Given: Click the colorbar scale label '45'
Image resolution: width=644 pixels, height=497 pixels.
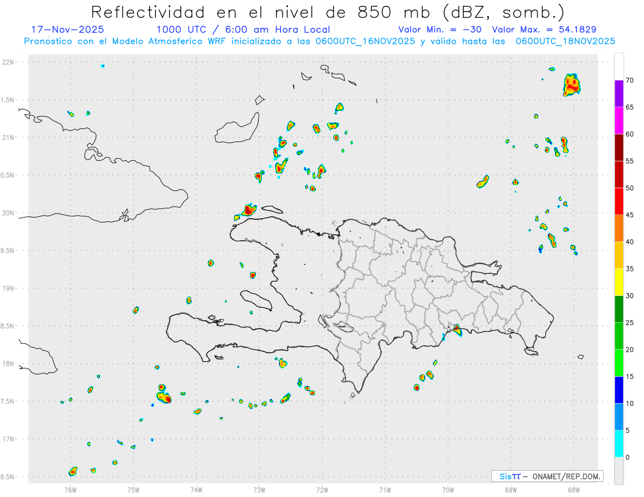Looking at the screenshot, I should (x=630, y=215).
